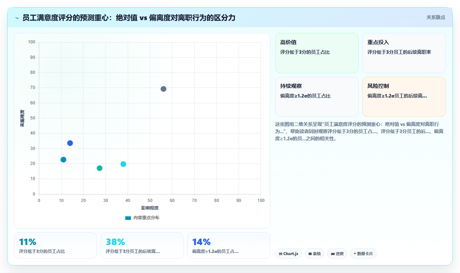The width and height of the screenshot is (460, 273).
Task: Toggle the 内容重点分布 legend item
Action: [142, 218]
